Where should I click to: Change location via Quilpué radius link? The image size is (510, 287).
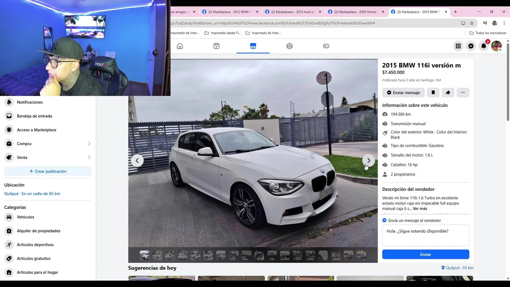(x=32, y=194)
